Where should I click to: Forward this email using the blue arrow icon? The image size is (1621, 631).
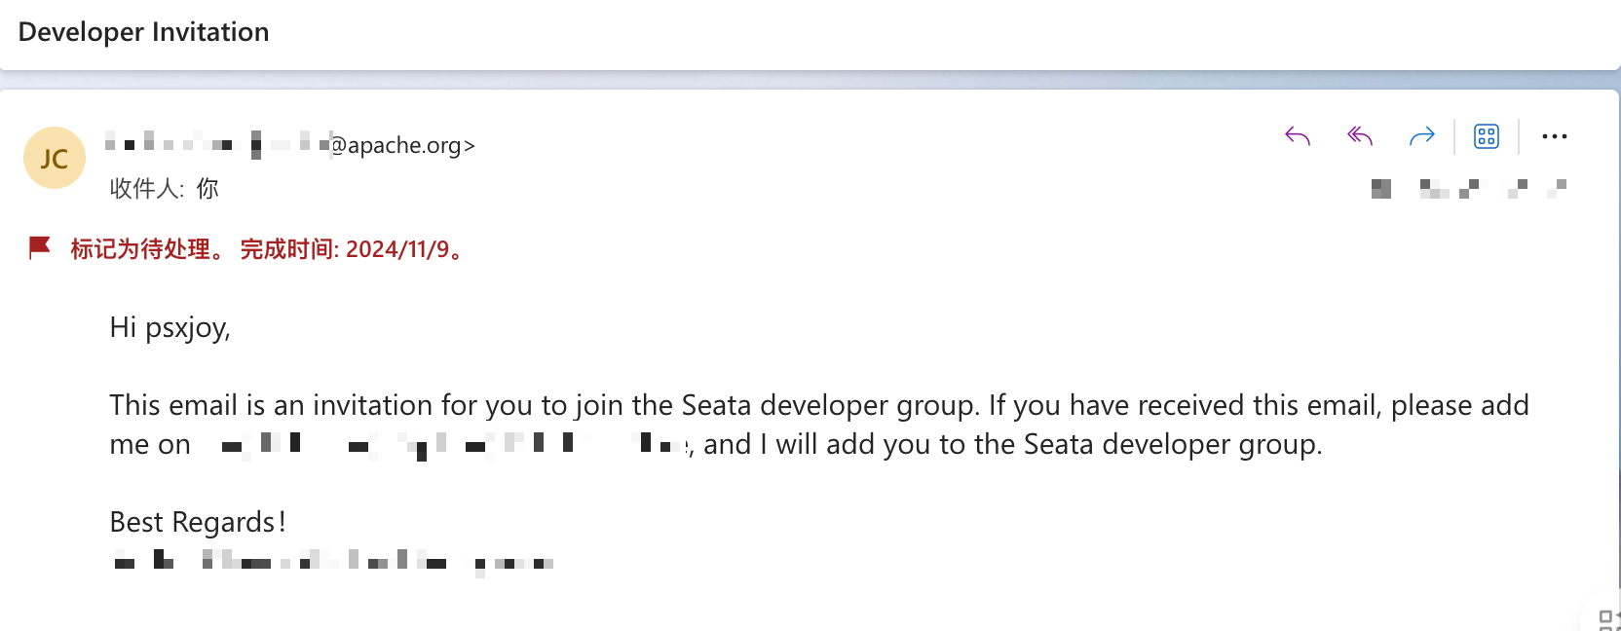point(1421,136)
